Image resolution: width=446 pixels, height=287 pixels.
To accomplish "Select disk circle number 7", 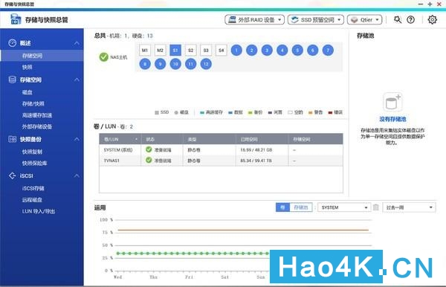I will 328,51.
